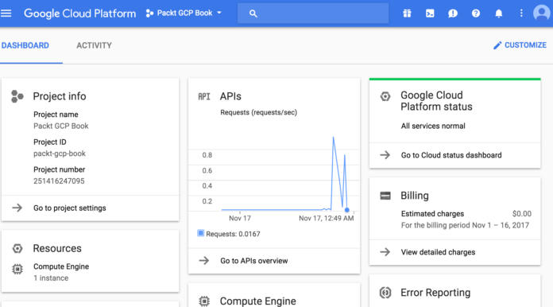Switch to the Activity tab
This screenshot has height=307, width=553.
[95, 45]
